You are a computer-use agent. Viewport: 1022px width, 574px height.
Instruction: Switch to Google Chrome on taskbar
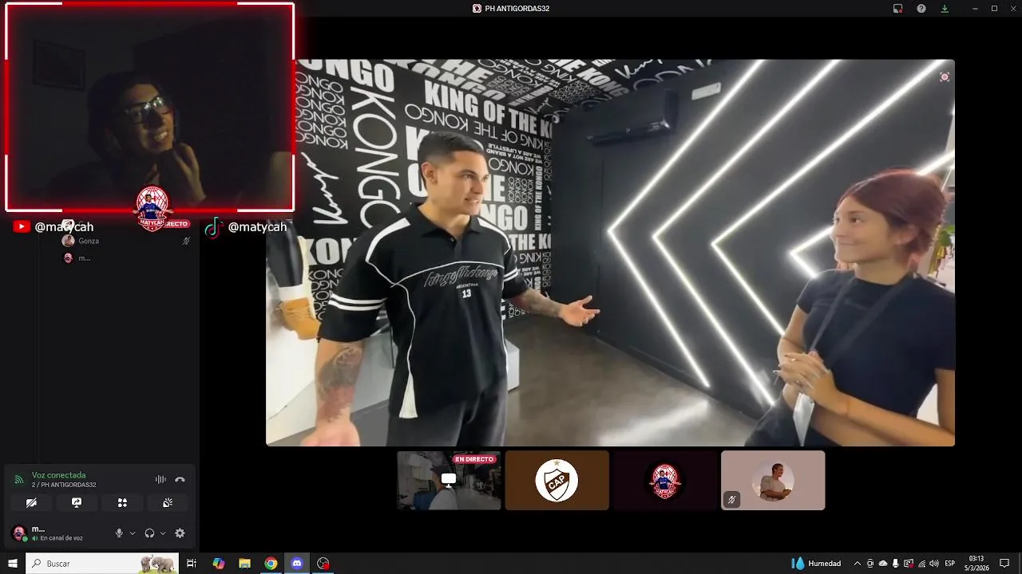pyautogui.click(x=271, y=564)
